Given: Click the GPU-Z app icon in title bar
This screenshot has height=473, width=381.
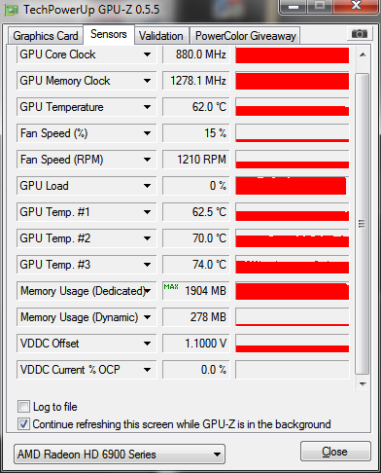Looking at the screenshot, I should point(12,10).
